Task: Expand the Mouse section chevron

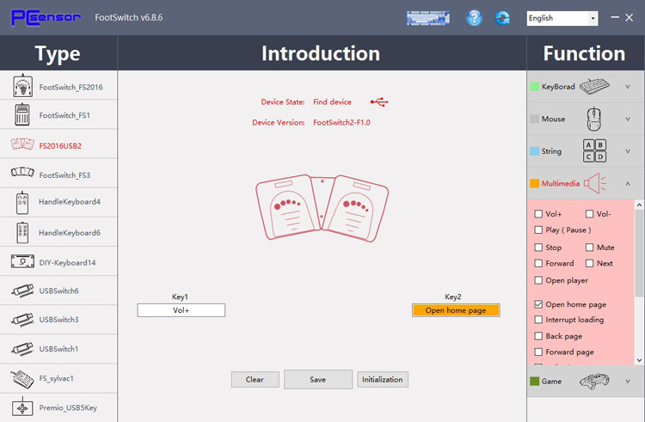Action: click(628, 119)
